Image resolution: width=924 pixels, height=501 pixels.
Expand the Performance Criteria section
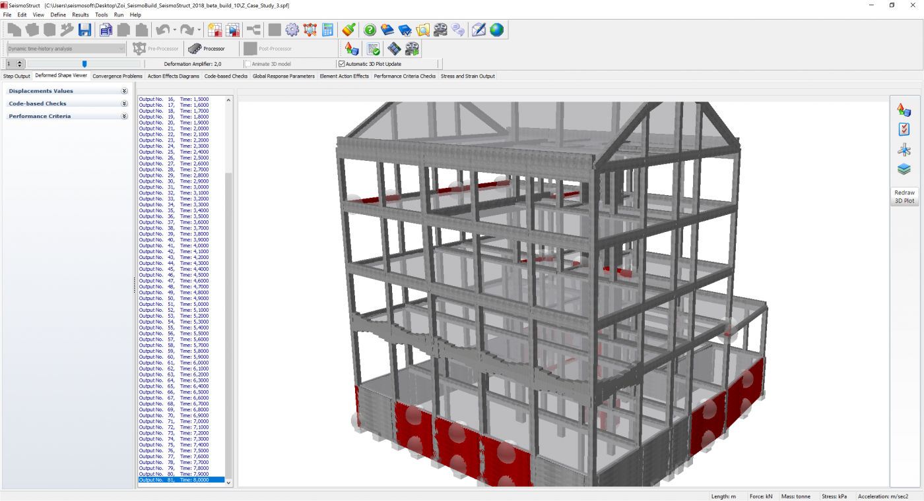[x=124, y=116]
